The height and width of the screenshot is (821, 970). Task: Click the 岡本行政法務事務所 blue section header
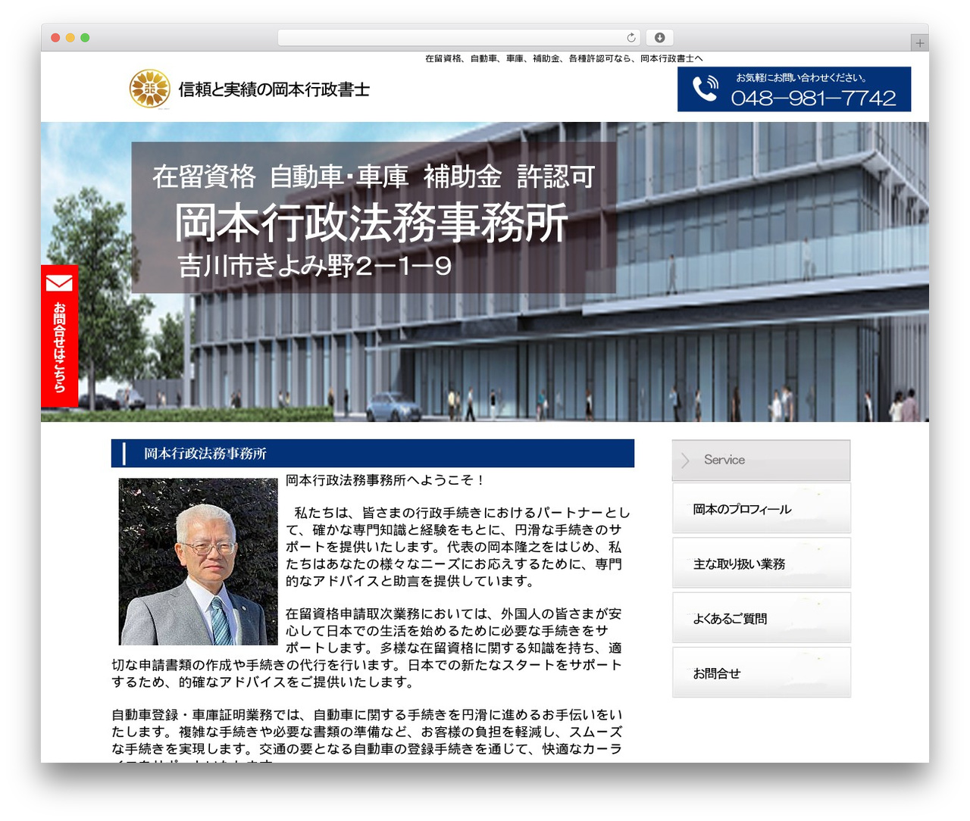373,453
